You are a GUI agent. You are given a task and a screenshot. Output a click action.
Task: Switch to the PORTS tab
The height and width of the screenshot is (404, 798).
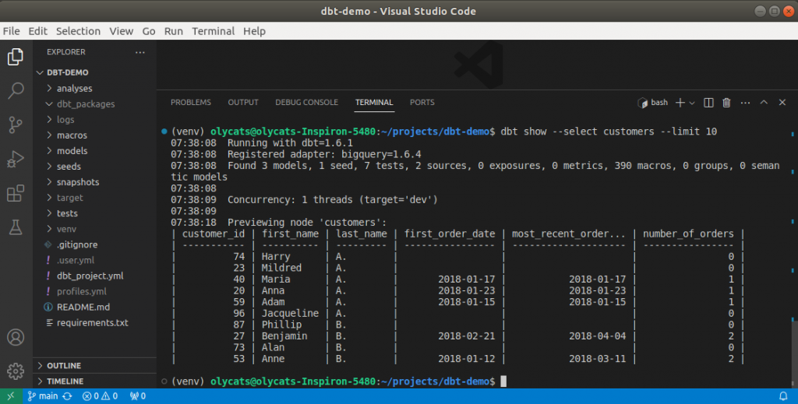point(422,103)
